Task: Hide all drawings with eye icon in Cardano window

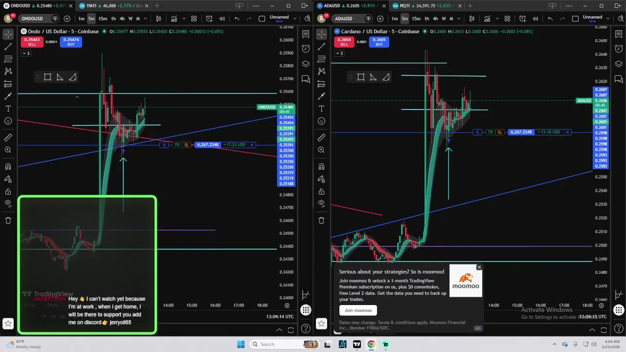Action: (321, 203)
